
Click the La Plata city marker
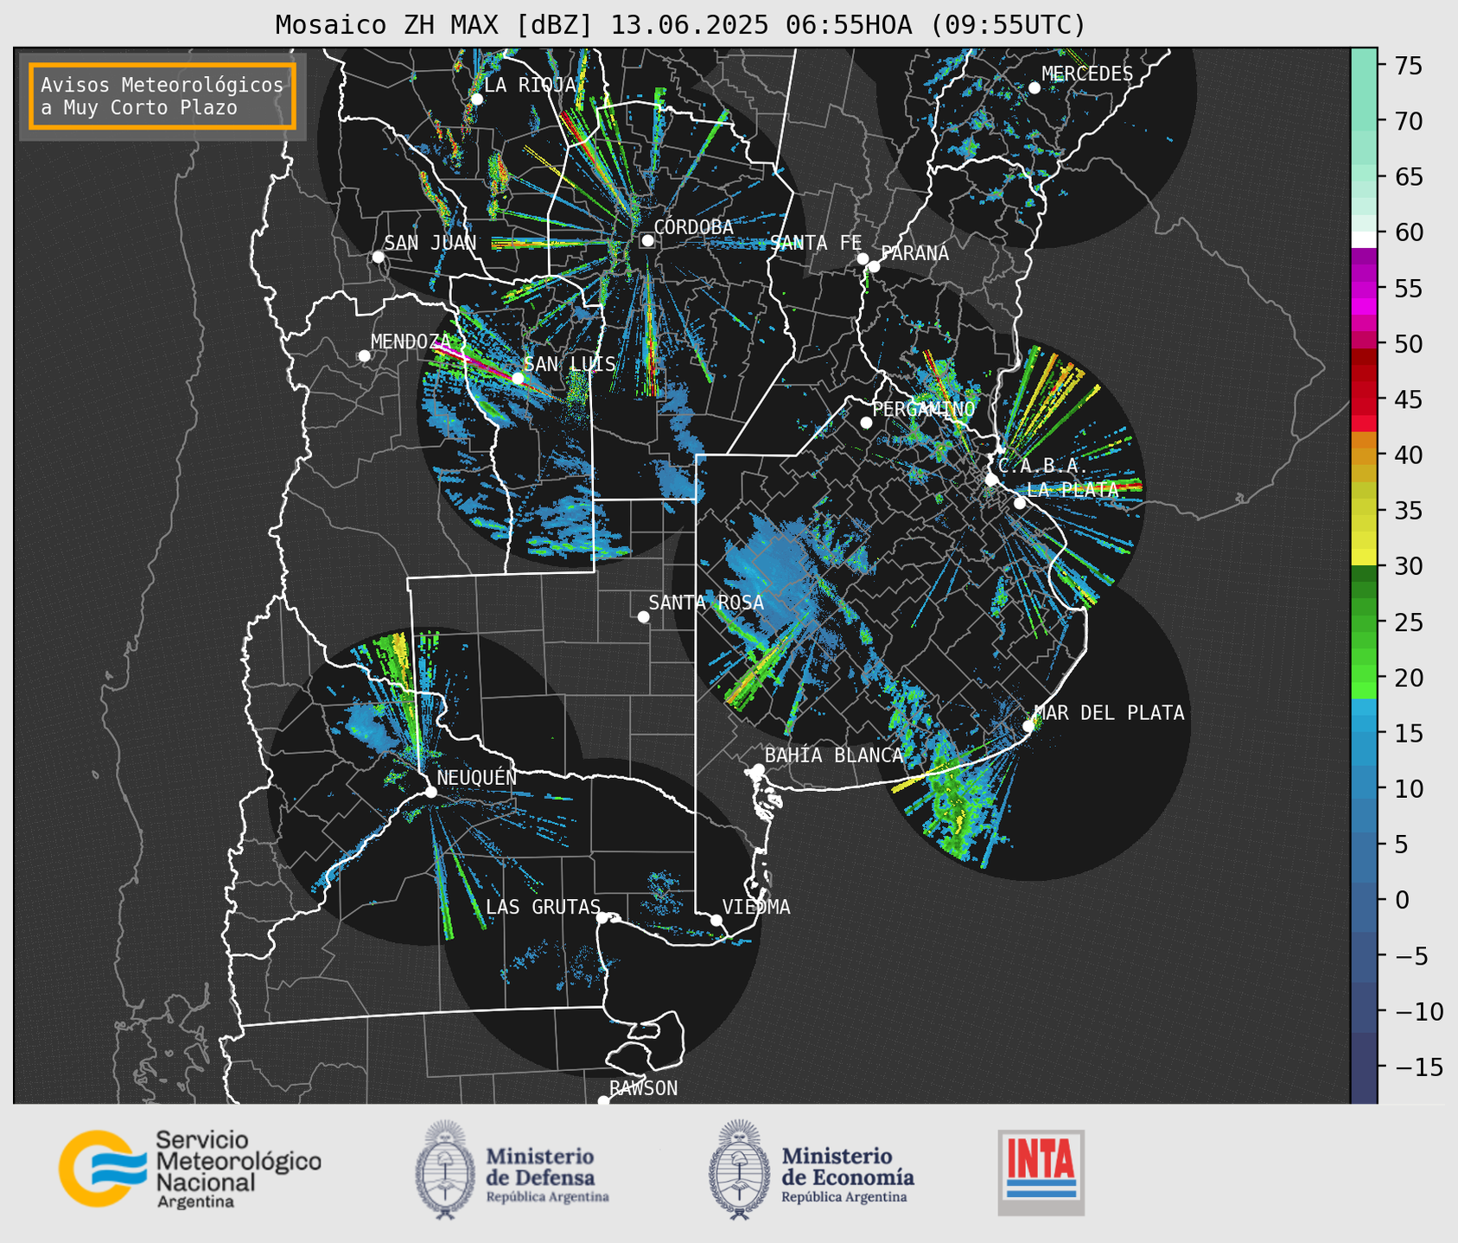(x=1020, y=503)
